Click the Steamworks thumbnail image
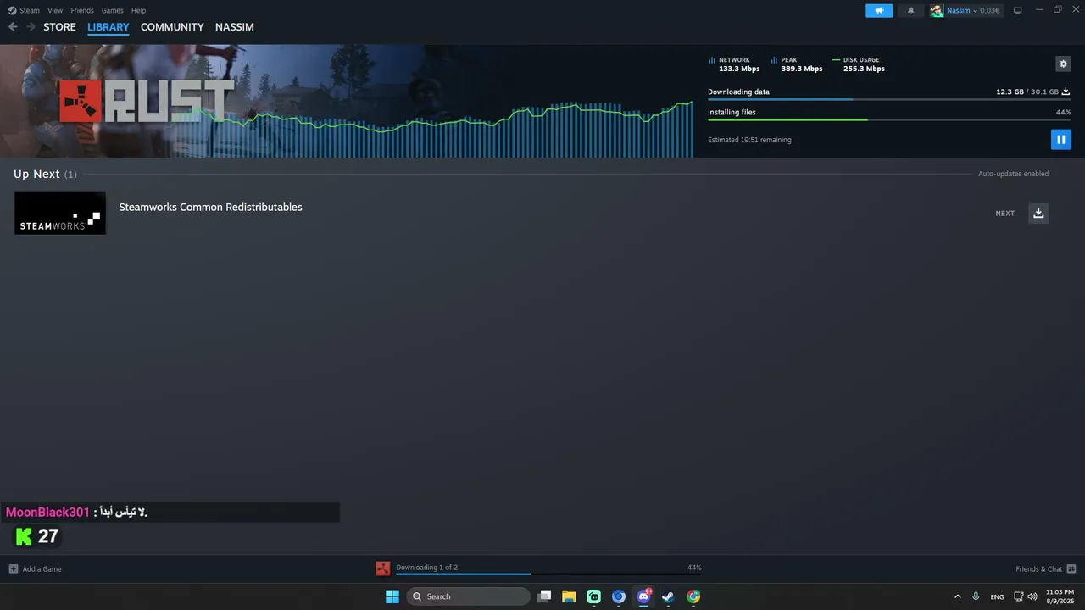Viewport: 1085px width, 610px height. pyautogui.click(x=60, y=213)
